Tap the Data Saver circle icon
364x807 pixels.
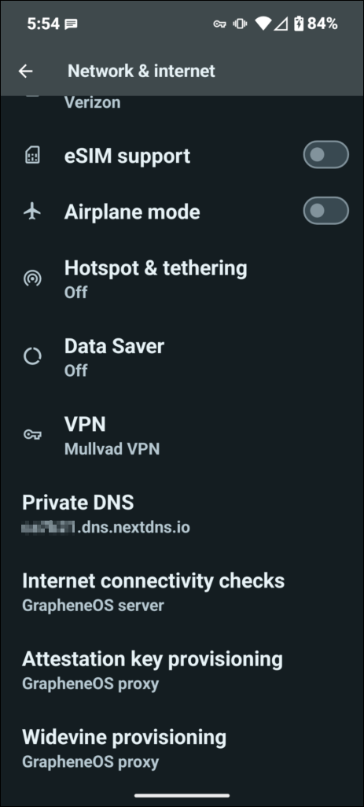pyautogui.click(x=32, y=356)
